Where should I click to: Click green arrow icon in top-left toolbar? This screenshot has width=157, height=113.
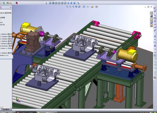[4, 3]
